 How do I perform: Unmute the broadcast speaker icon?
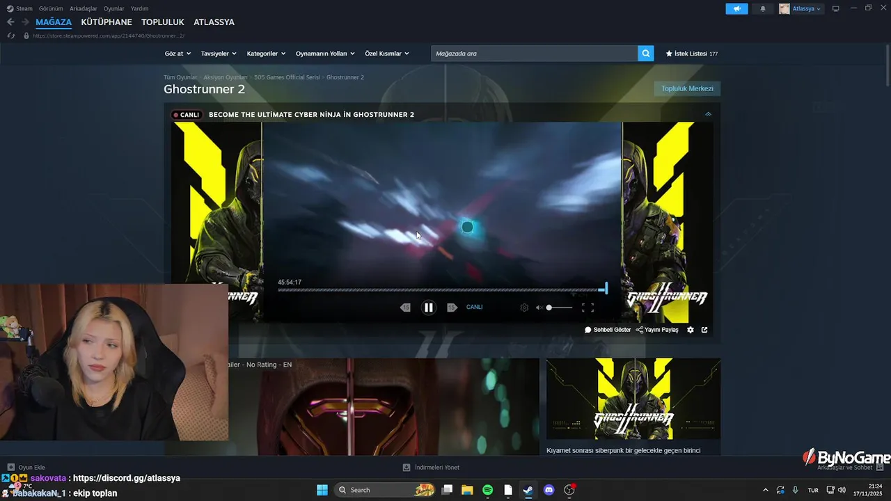point(539,308)
